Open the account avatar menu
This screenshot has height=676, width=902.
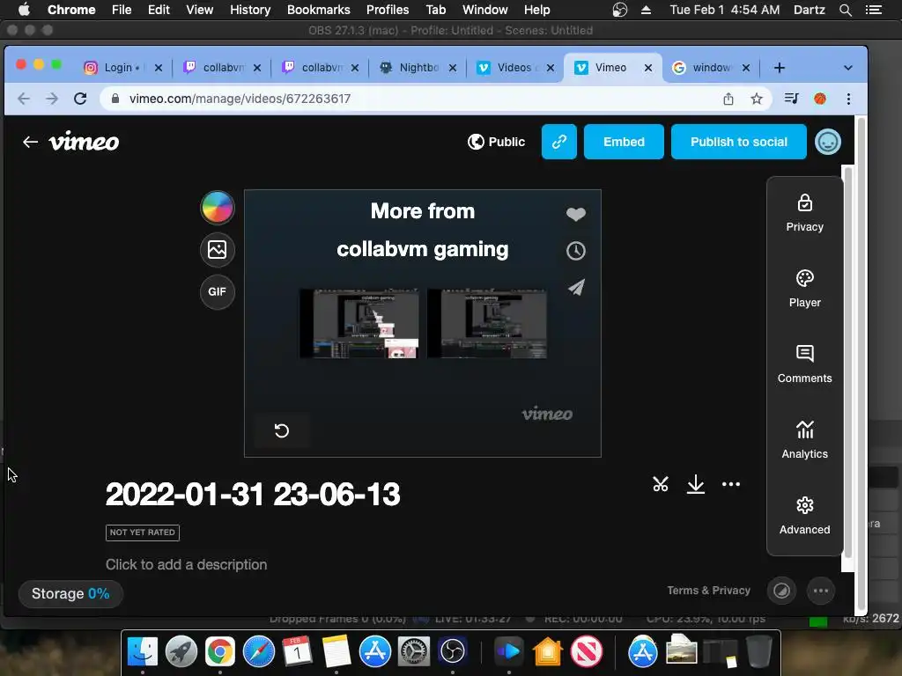(x=827, y=142)
